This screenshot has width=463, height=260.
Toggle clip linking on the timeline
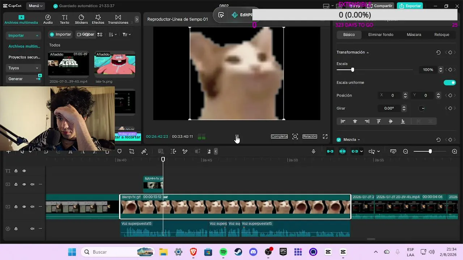click(x=354, y=151)
